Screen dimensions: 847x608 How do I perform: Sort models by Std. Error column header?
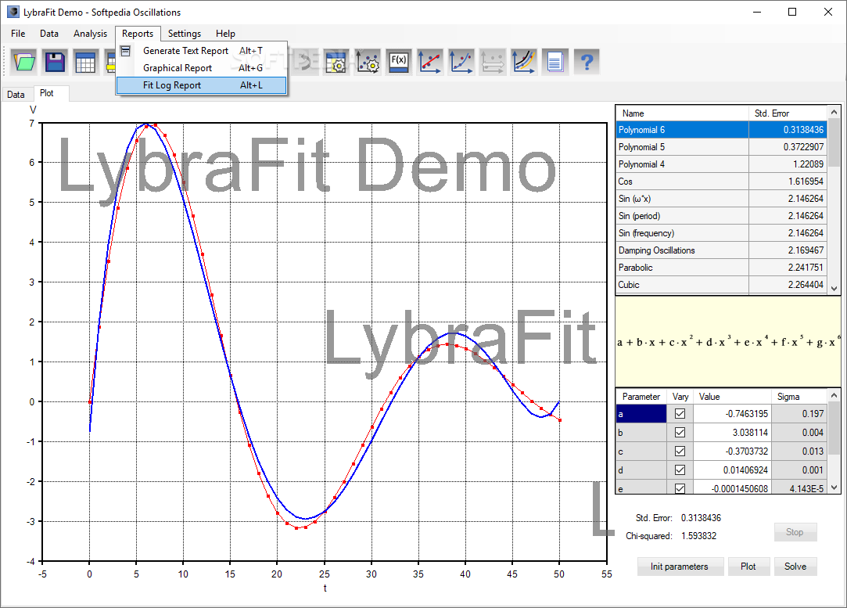coord(788,113)
